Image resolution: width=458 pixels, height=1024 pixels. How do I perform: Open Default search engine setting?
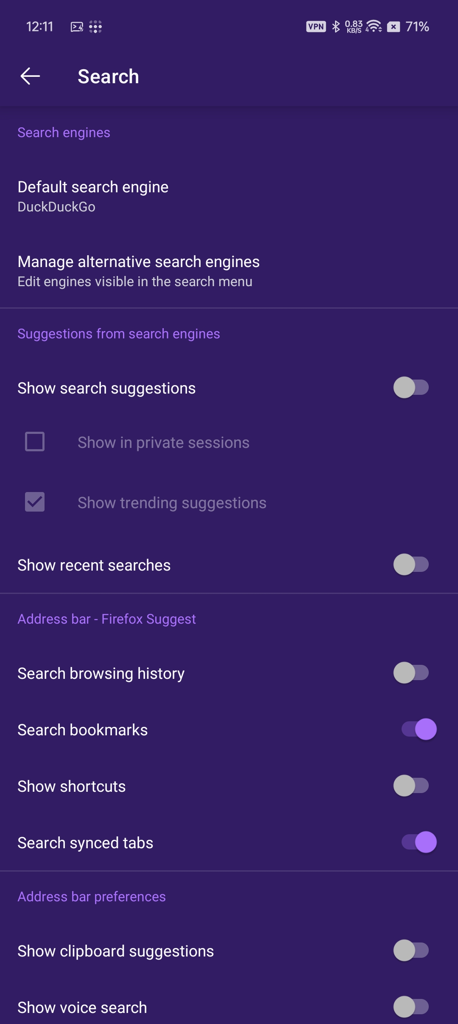pos(93,196)
